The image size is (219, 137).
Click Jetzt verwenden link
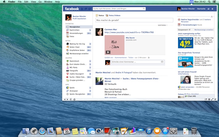coord(188,87)
